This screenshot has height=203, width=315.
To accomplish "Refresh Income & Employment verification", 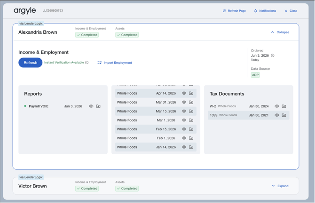I will 31,62.
